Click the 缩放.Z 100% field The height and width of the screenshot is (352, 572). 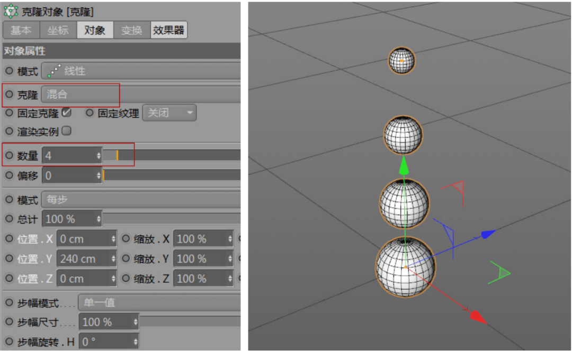click(x=203, y=279)
